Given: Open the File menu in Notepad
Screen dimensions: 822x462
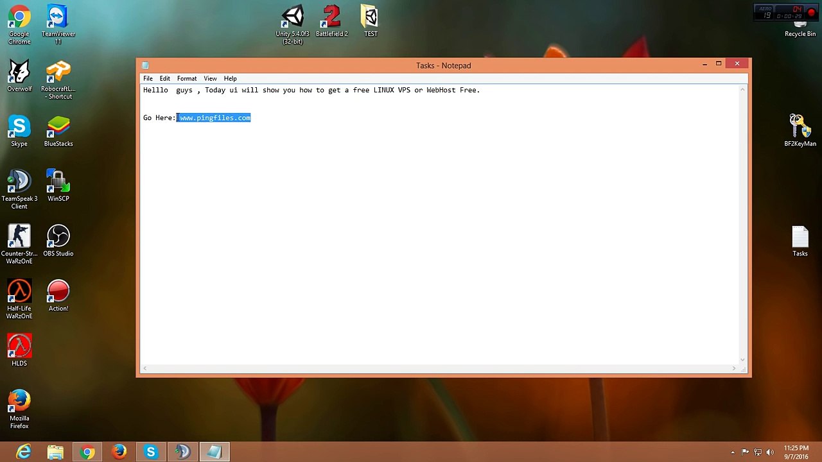Looking at the screenshot, I should [x=148, y=78].
